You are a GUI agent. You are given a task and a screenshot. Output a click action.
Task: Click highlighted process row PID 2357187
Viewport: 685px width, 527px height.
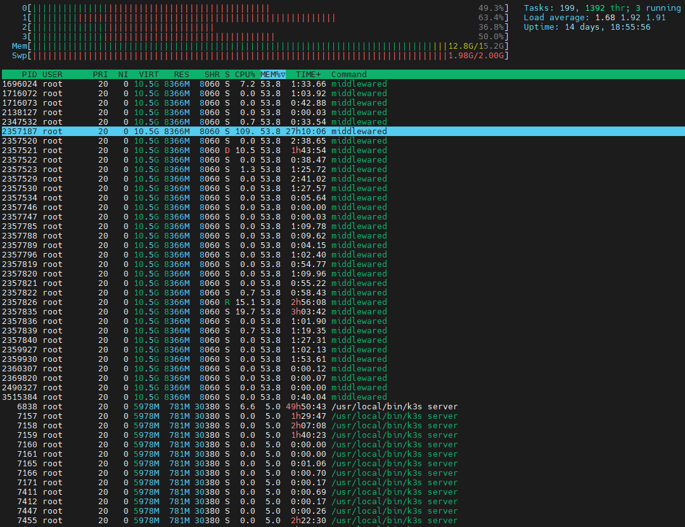click(342, 132)
